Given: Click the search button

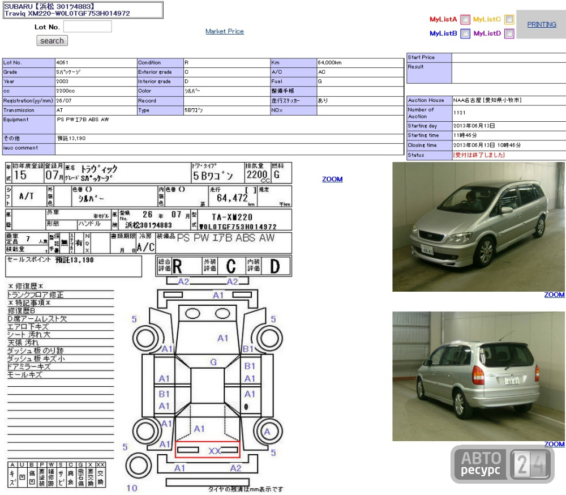Looking at the screenshot, I should point(52,40).
